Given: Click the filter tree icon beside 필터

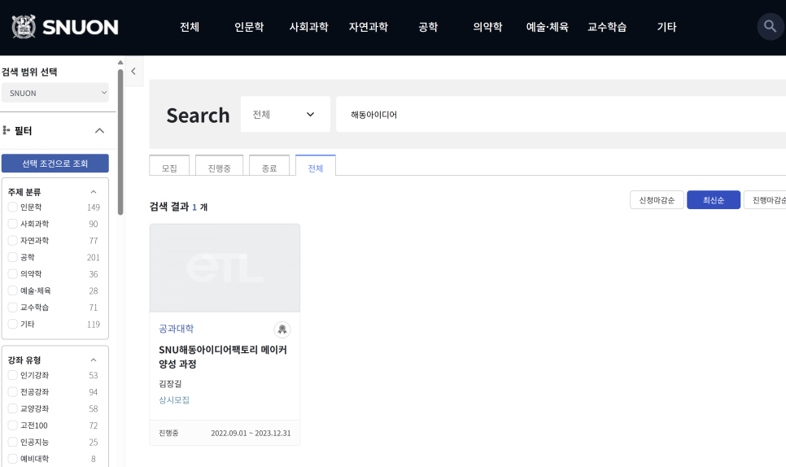Looking at the screenshot, I should (x=7, y=130).
